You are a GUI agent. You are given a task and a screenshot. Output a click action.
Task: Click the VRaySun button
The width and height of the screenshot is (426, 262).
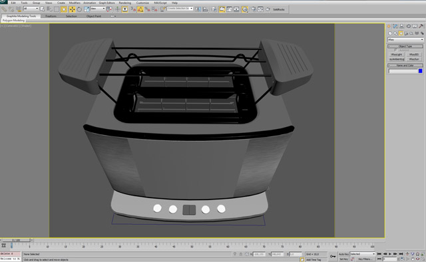[414, 59]
